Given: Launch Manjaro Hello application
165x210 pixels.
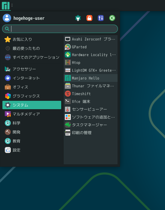Looking at the screenshot, I should tap(91, 78).
